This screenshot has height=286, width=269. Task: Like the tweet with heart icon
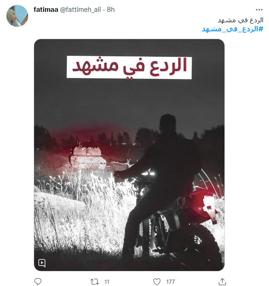157,281
